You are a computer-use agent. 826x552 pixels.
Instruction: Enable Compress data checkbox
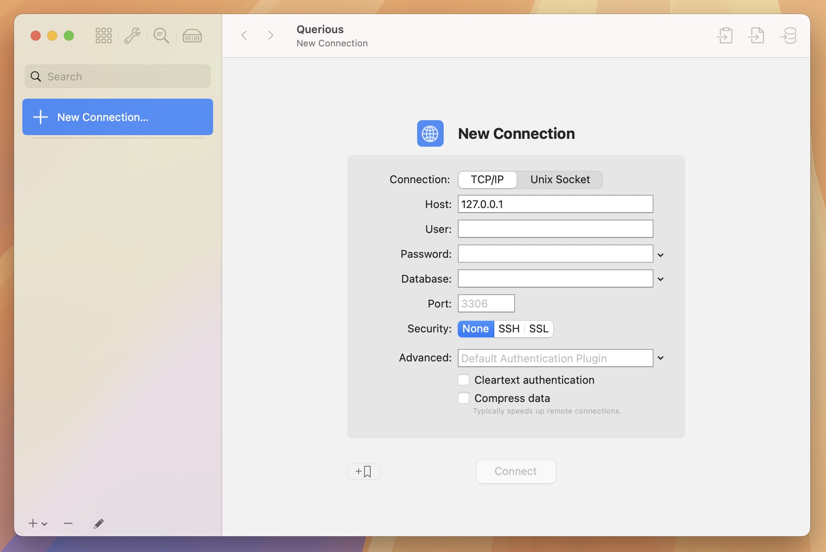click(464, 398)
